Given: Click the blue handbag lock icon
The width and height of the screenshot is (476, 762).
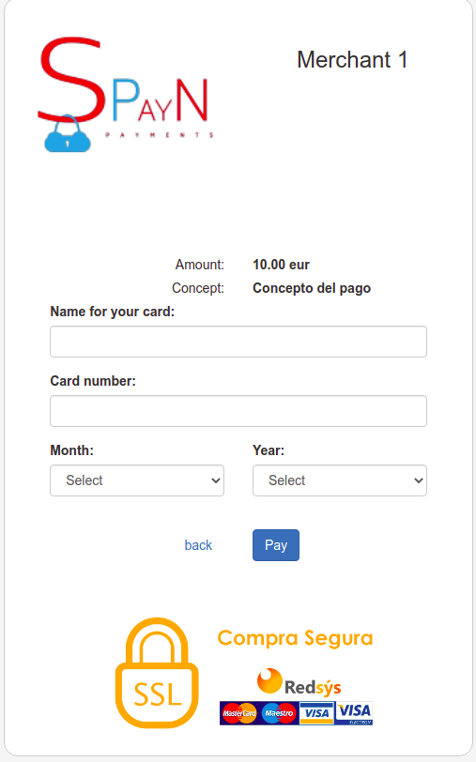Looking at the screenshot, I should pyautogui.click(x=68, y=134).
